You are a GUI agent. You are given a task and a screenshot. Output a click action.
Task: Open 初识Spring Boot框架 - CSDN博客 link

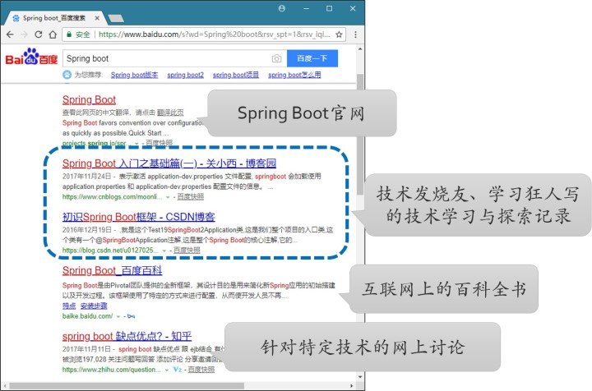(x=138, y=217)
